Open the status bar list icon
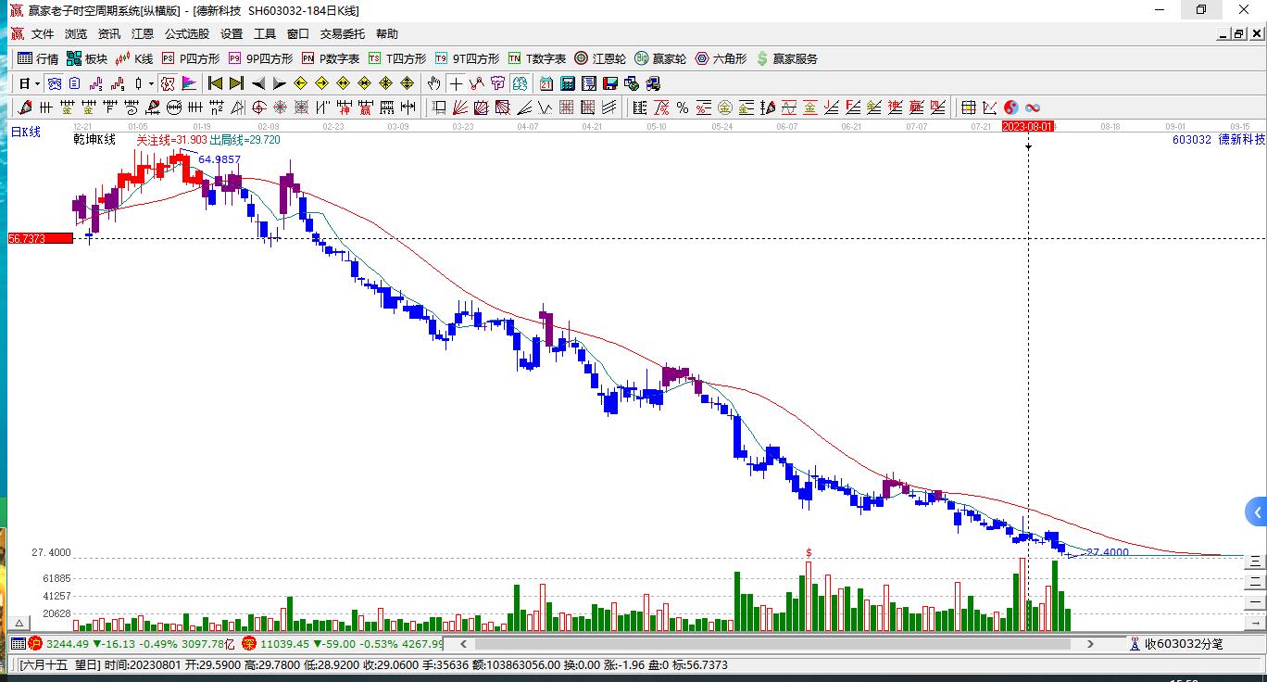Image resolution: width=1267 pixels, height=682 pixels. click(x=18, y=643)
